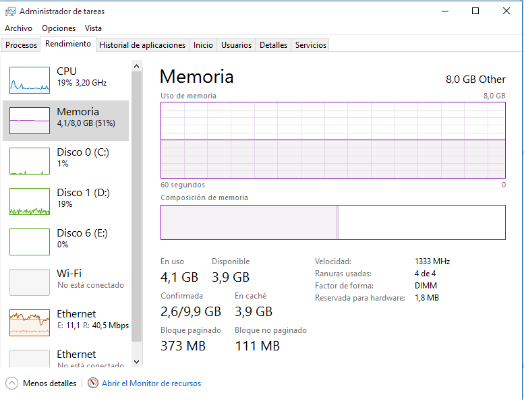Image resolution: width=524 pixels, height=401 pixels.
Task: Open the Opciones menu
Action: [x=59, y=28]
